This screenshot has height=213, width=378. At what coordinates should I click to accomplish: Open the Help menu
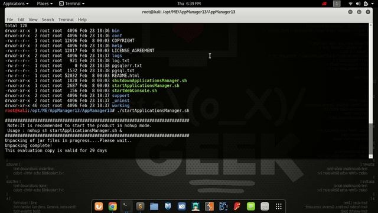coord(82,20)
